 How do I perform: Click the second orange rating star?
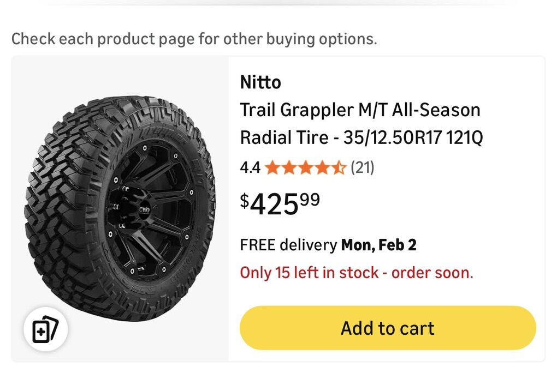(x=289, y=168)
